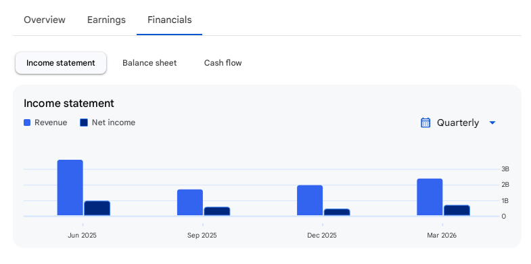Click the Sep 2025 net income bar

[x=217, y=211]
